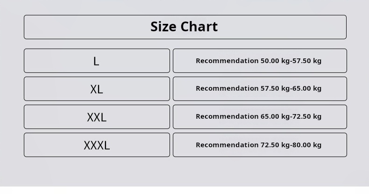Viewport: 369px width, 194px height.
Task: Select the XL size cell
Action: (97, 89)
